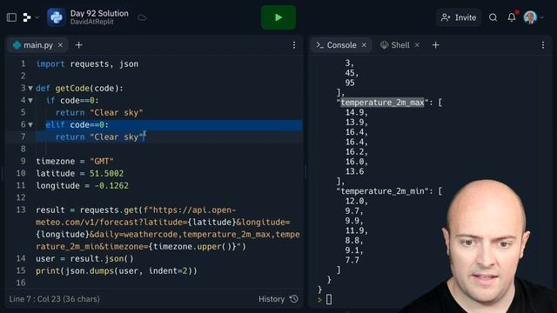Open the History button
557x313 pixels.
[x=278, y=299]
